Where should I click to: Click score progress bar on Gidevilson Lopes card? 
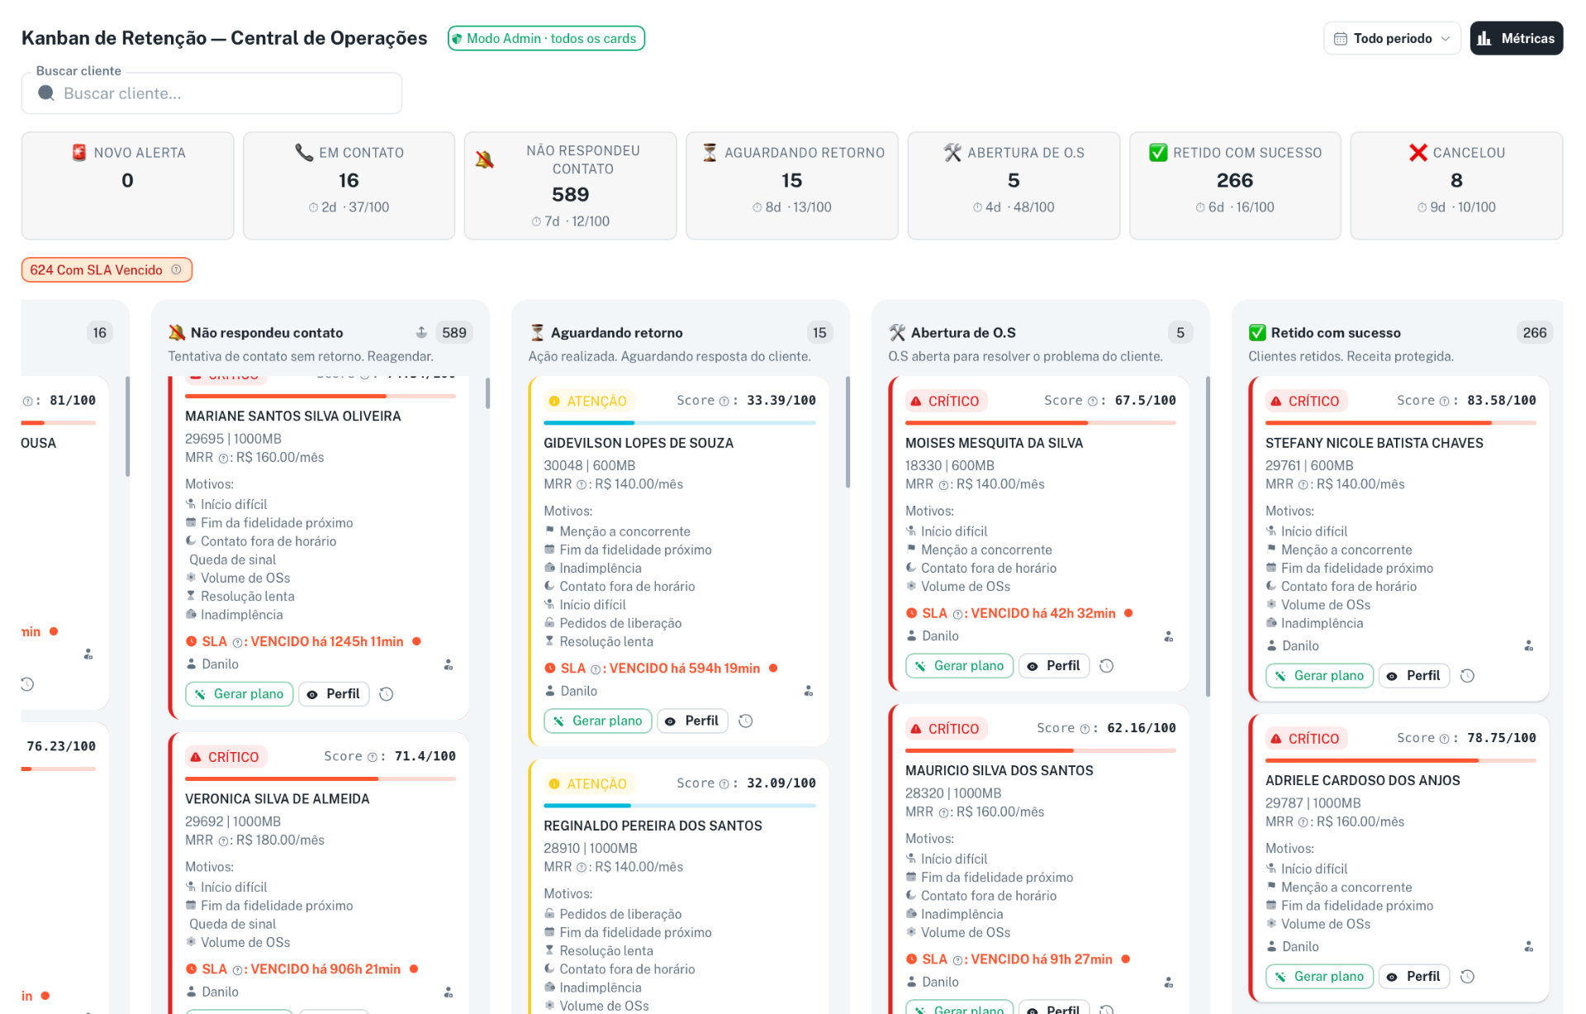tap(680, 423)
